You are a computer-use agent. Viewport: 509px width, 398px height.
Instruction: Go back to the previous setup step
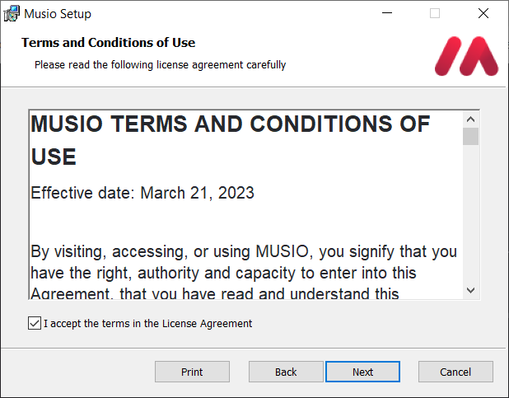286,372
